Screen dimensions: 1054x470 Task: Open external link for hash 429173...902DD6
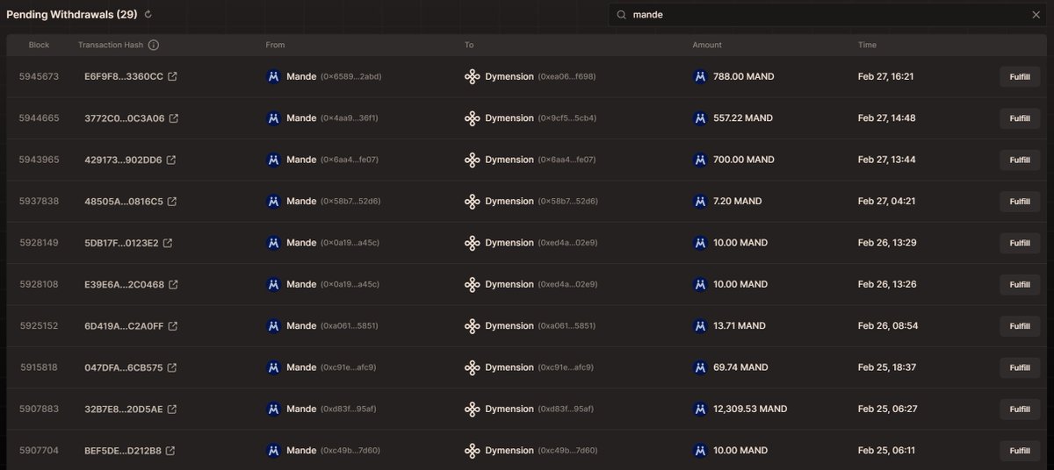point(171,160)
